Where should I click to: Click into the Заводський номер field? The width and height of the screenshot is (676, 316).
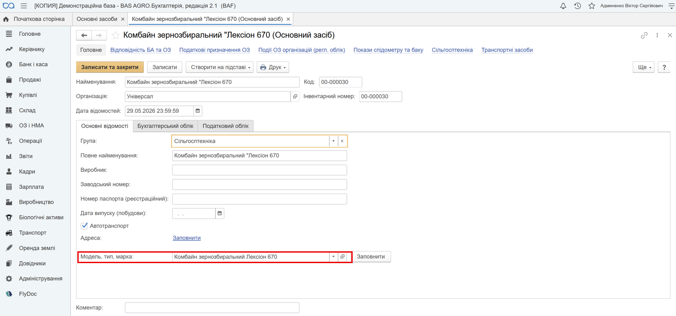pyautogui.click(x=260, y=184)
